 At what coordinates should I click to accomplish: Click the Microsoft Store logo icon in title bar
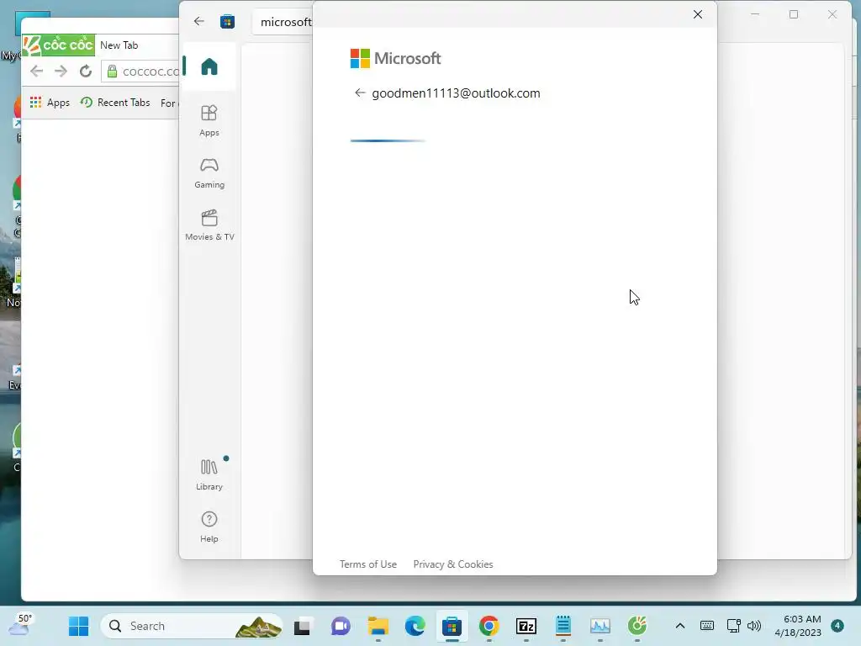click(227, 21)
